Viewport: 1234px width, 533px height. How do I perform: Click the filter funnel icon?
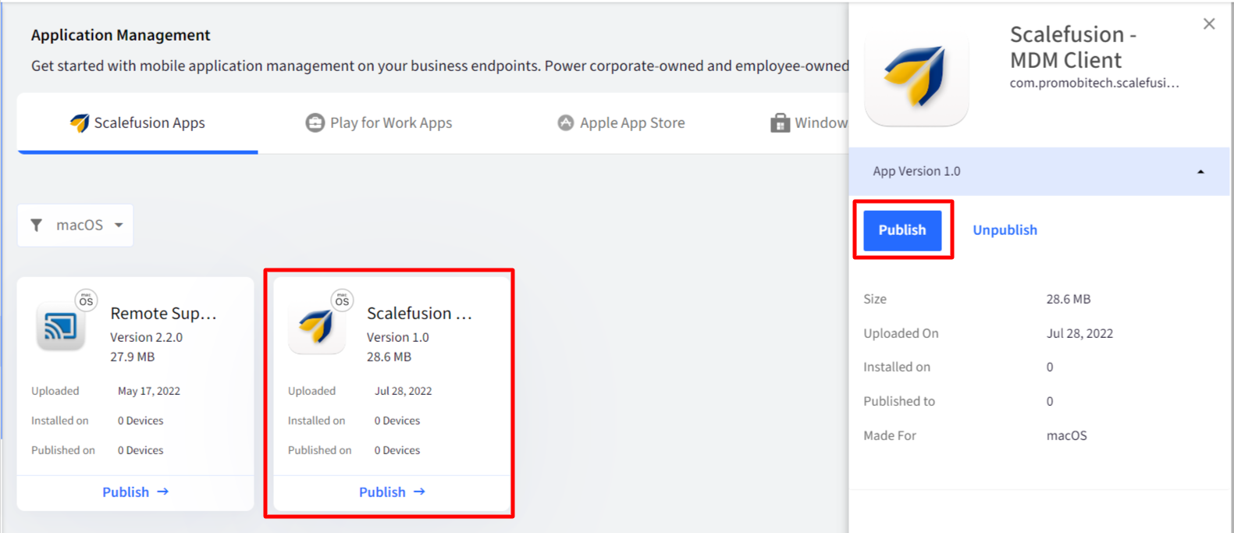[37, 226]
